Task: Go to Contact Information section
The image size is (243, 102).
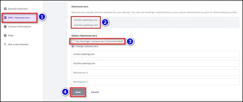Action: click(x=20, y=27)
